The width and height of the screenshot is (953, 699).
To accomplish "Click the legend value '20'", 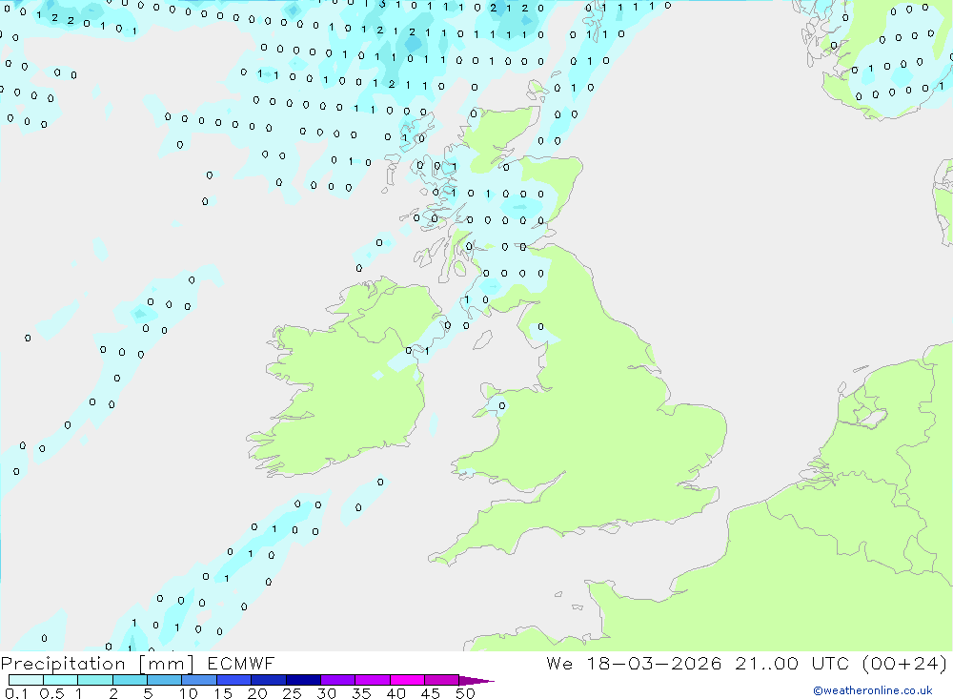I will pos(257,693).
